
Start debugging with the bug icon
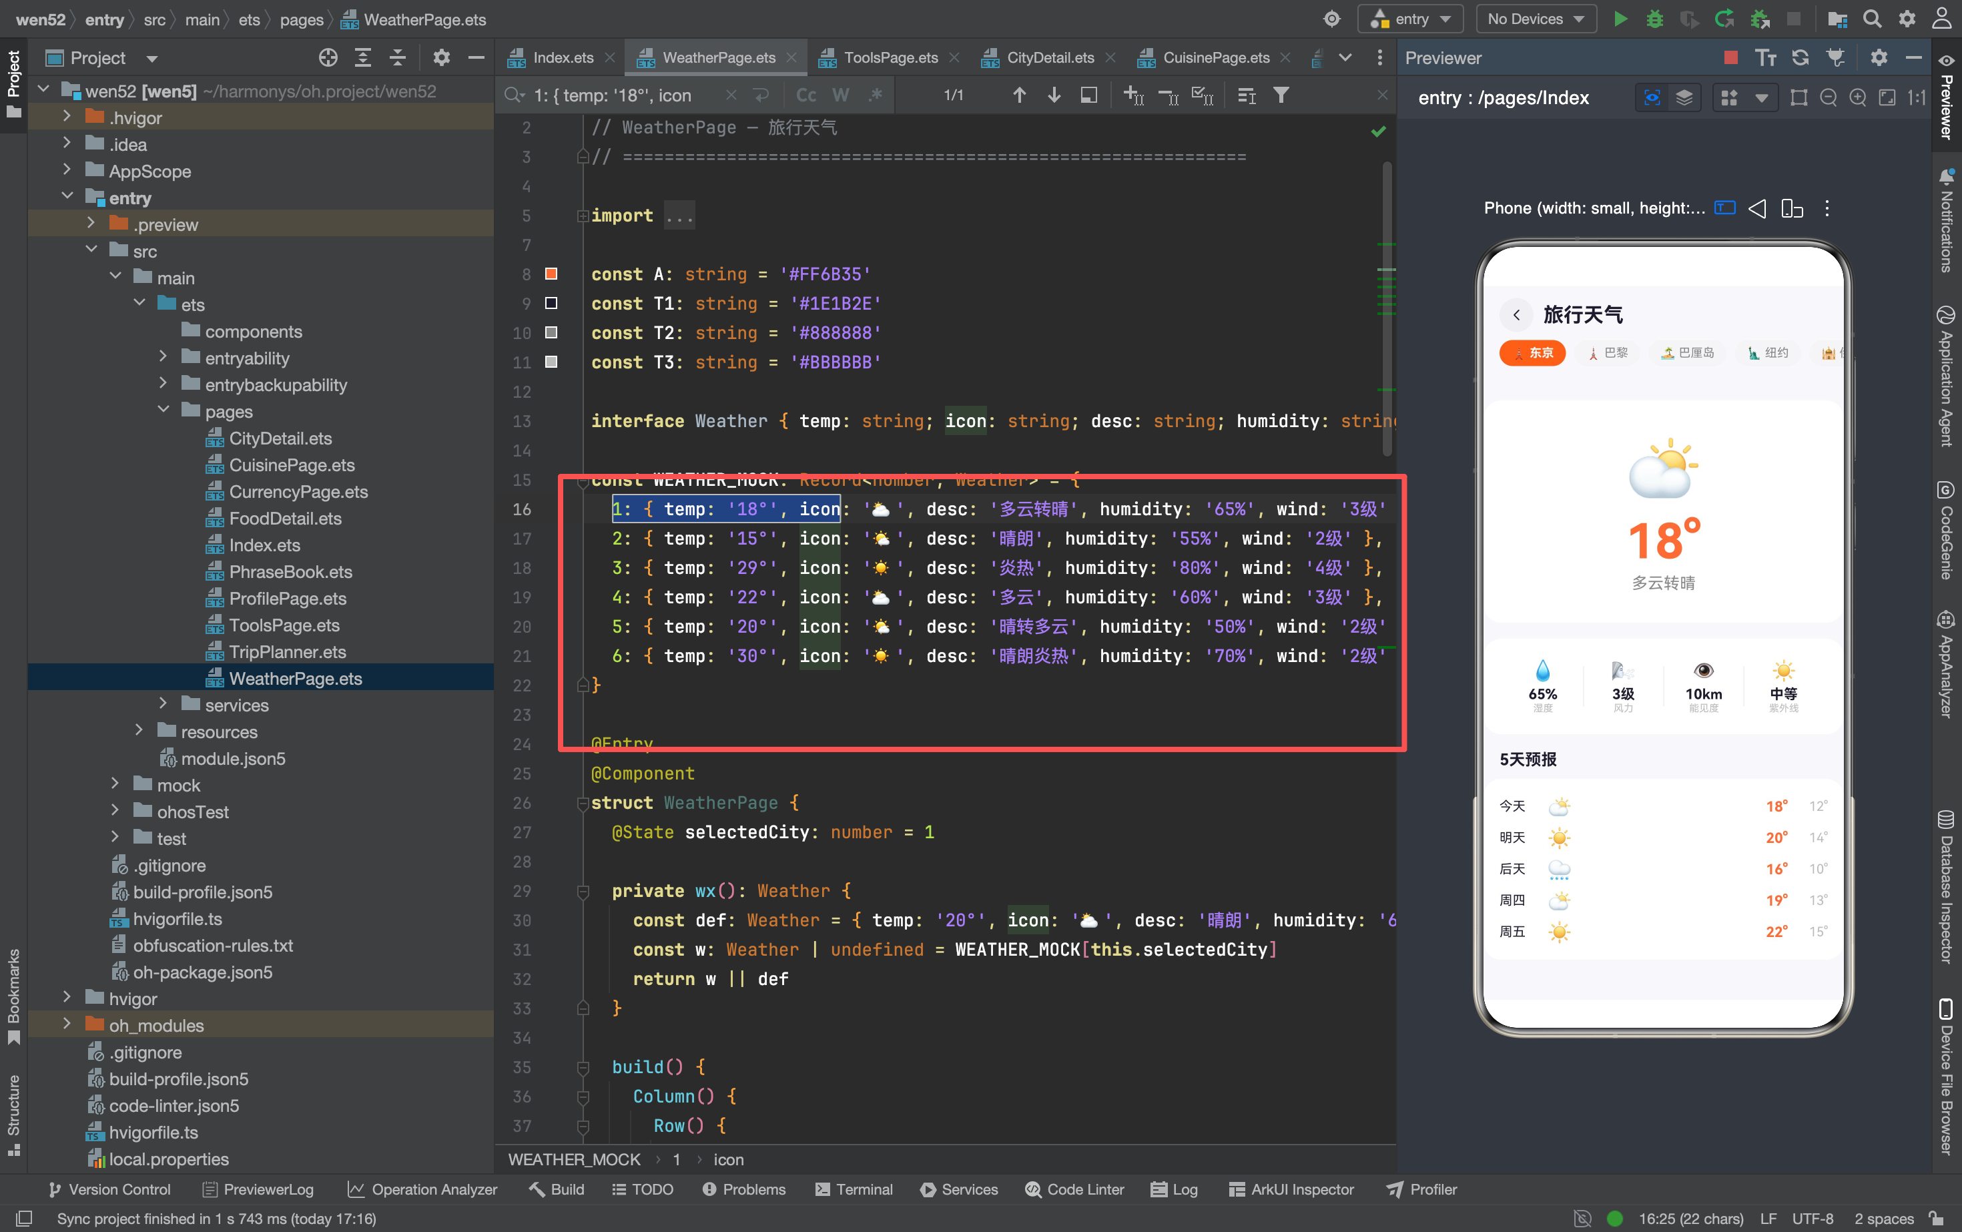(x=1655, y=19)
